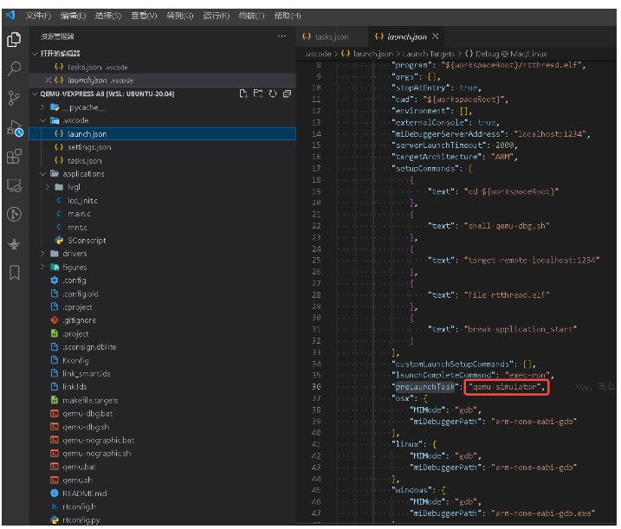The height and width of the screenshot is (529, 621).
Task: Open main.c in the file tree
Action: point(78,214)
